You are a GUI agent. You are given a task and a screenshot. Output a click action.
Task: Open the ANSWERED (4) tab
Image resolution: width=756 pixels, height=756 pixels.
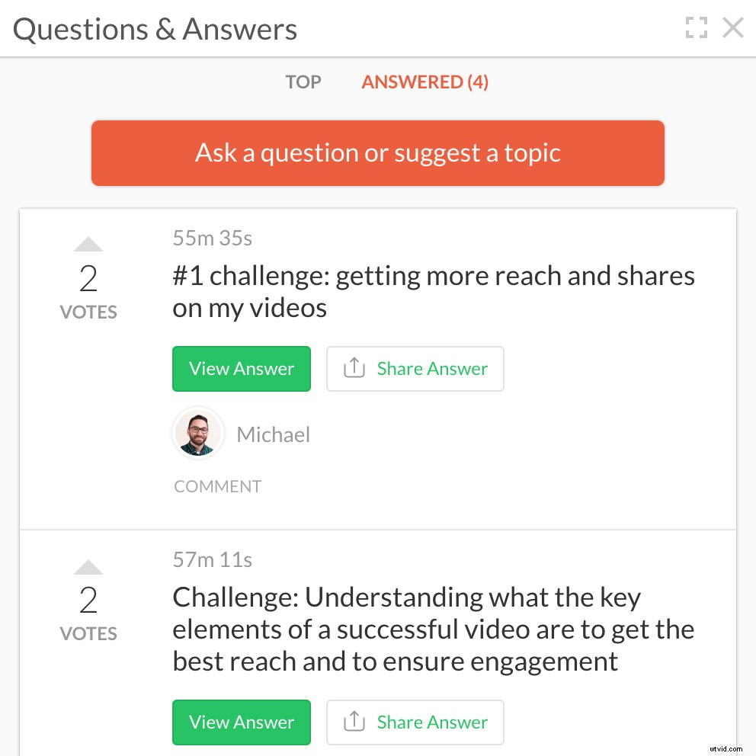tap(424, 82)
